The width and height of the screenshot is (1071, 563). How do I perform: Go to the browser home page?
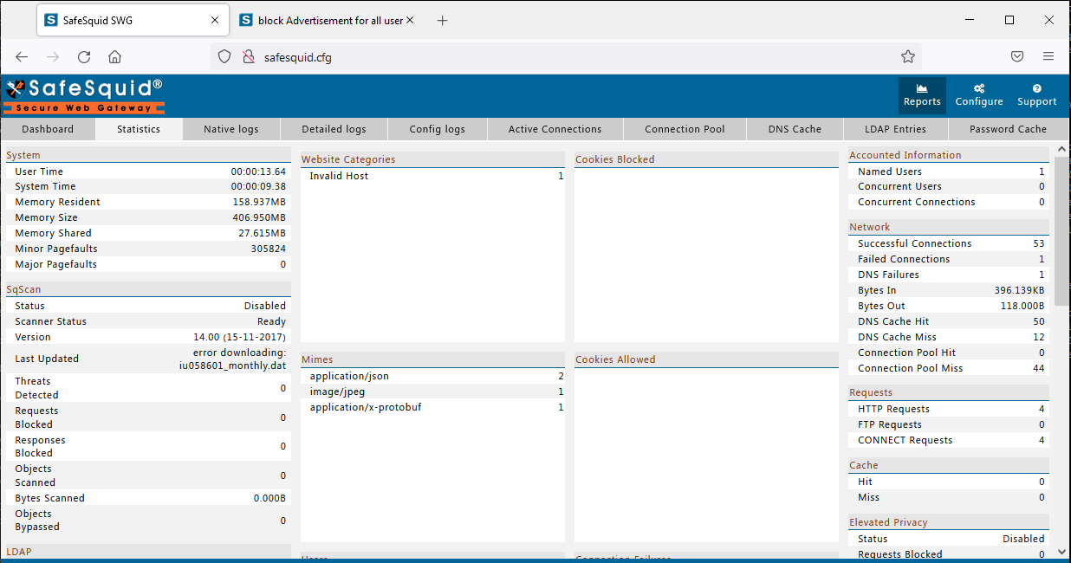114,57
